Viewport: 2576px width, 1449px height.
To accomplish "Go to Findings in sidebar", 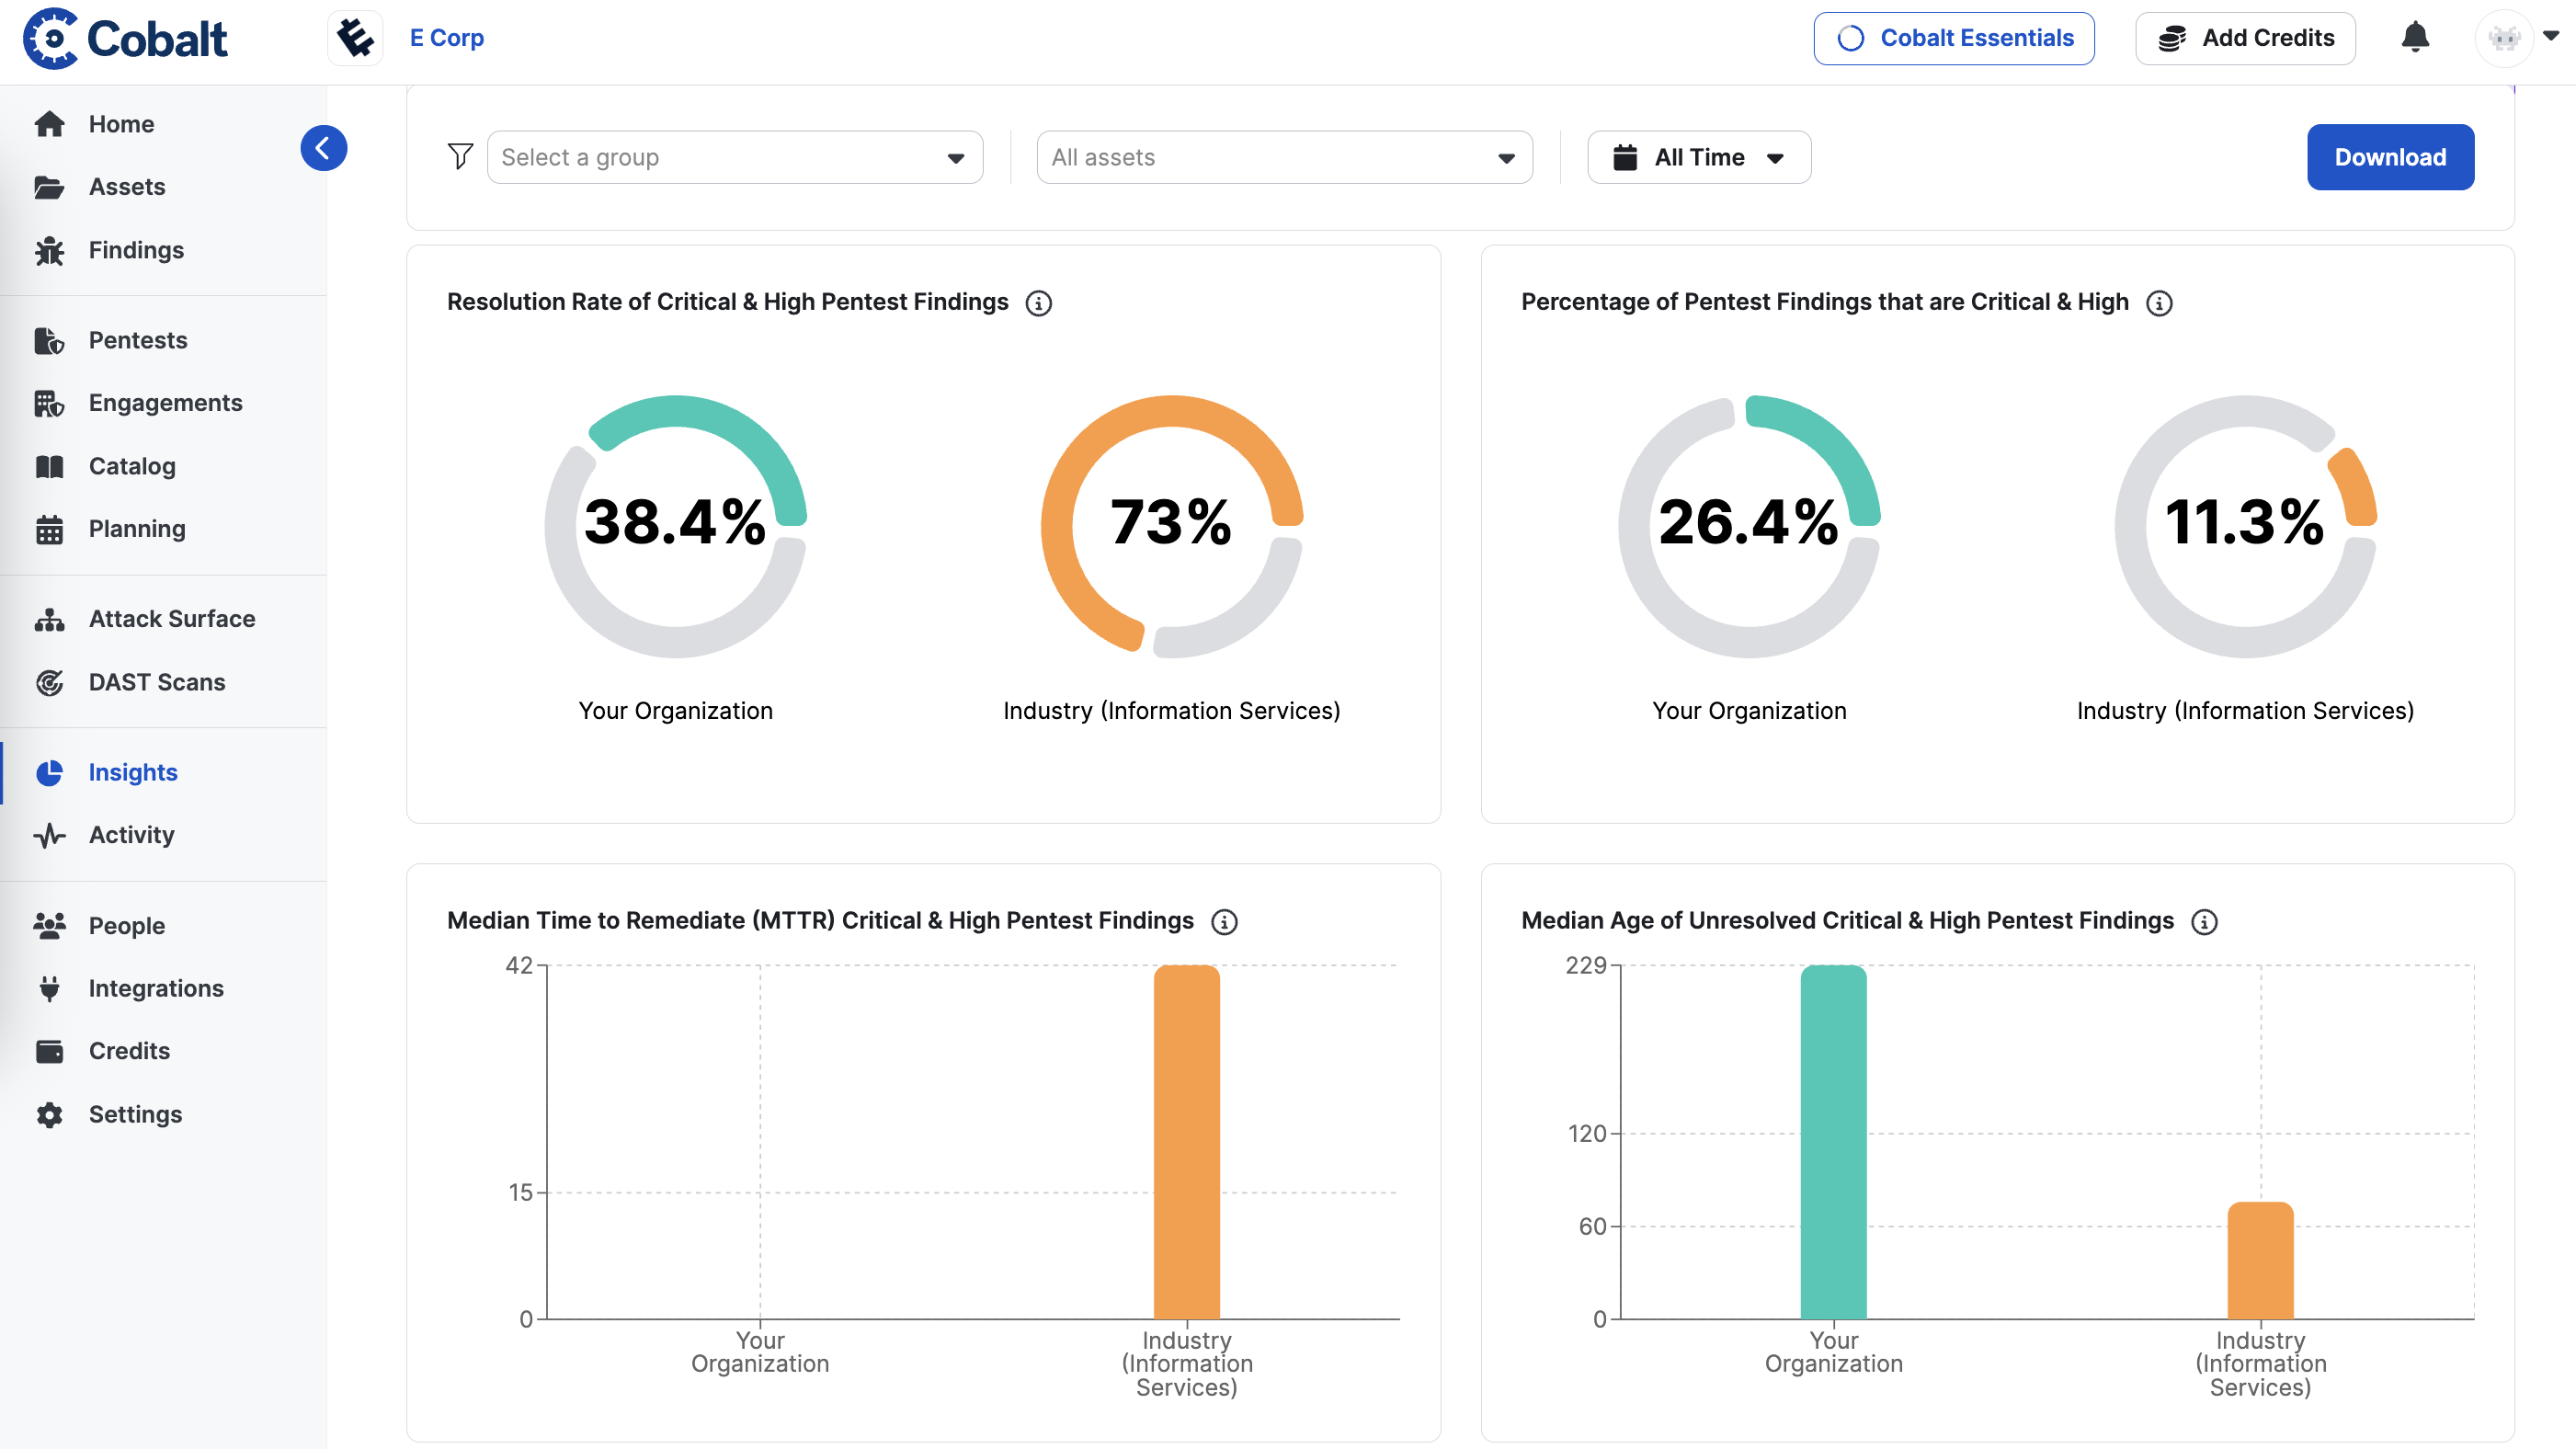I will tap(136, 250).
